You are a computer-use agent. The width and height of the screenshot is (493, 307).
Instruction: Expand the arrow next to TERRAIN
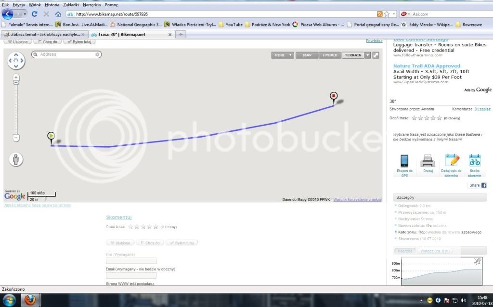[x=368, y=55]
